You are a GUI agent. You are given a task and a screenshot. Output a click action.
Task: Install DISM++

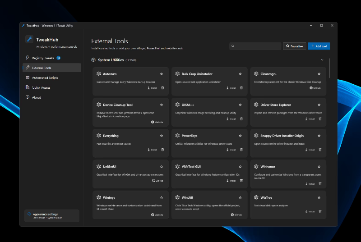coord(231,119)
